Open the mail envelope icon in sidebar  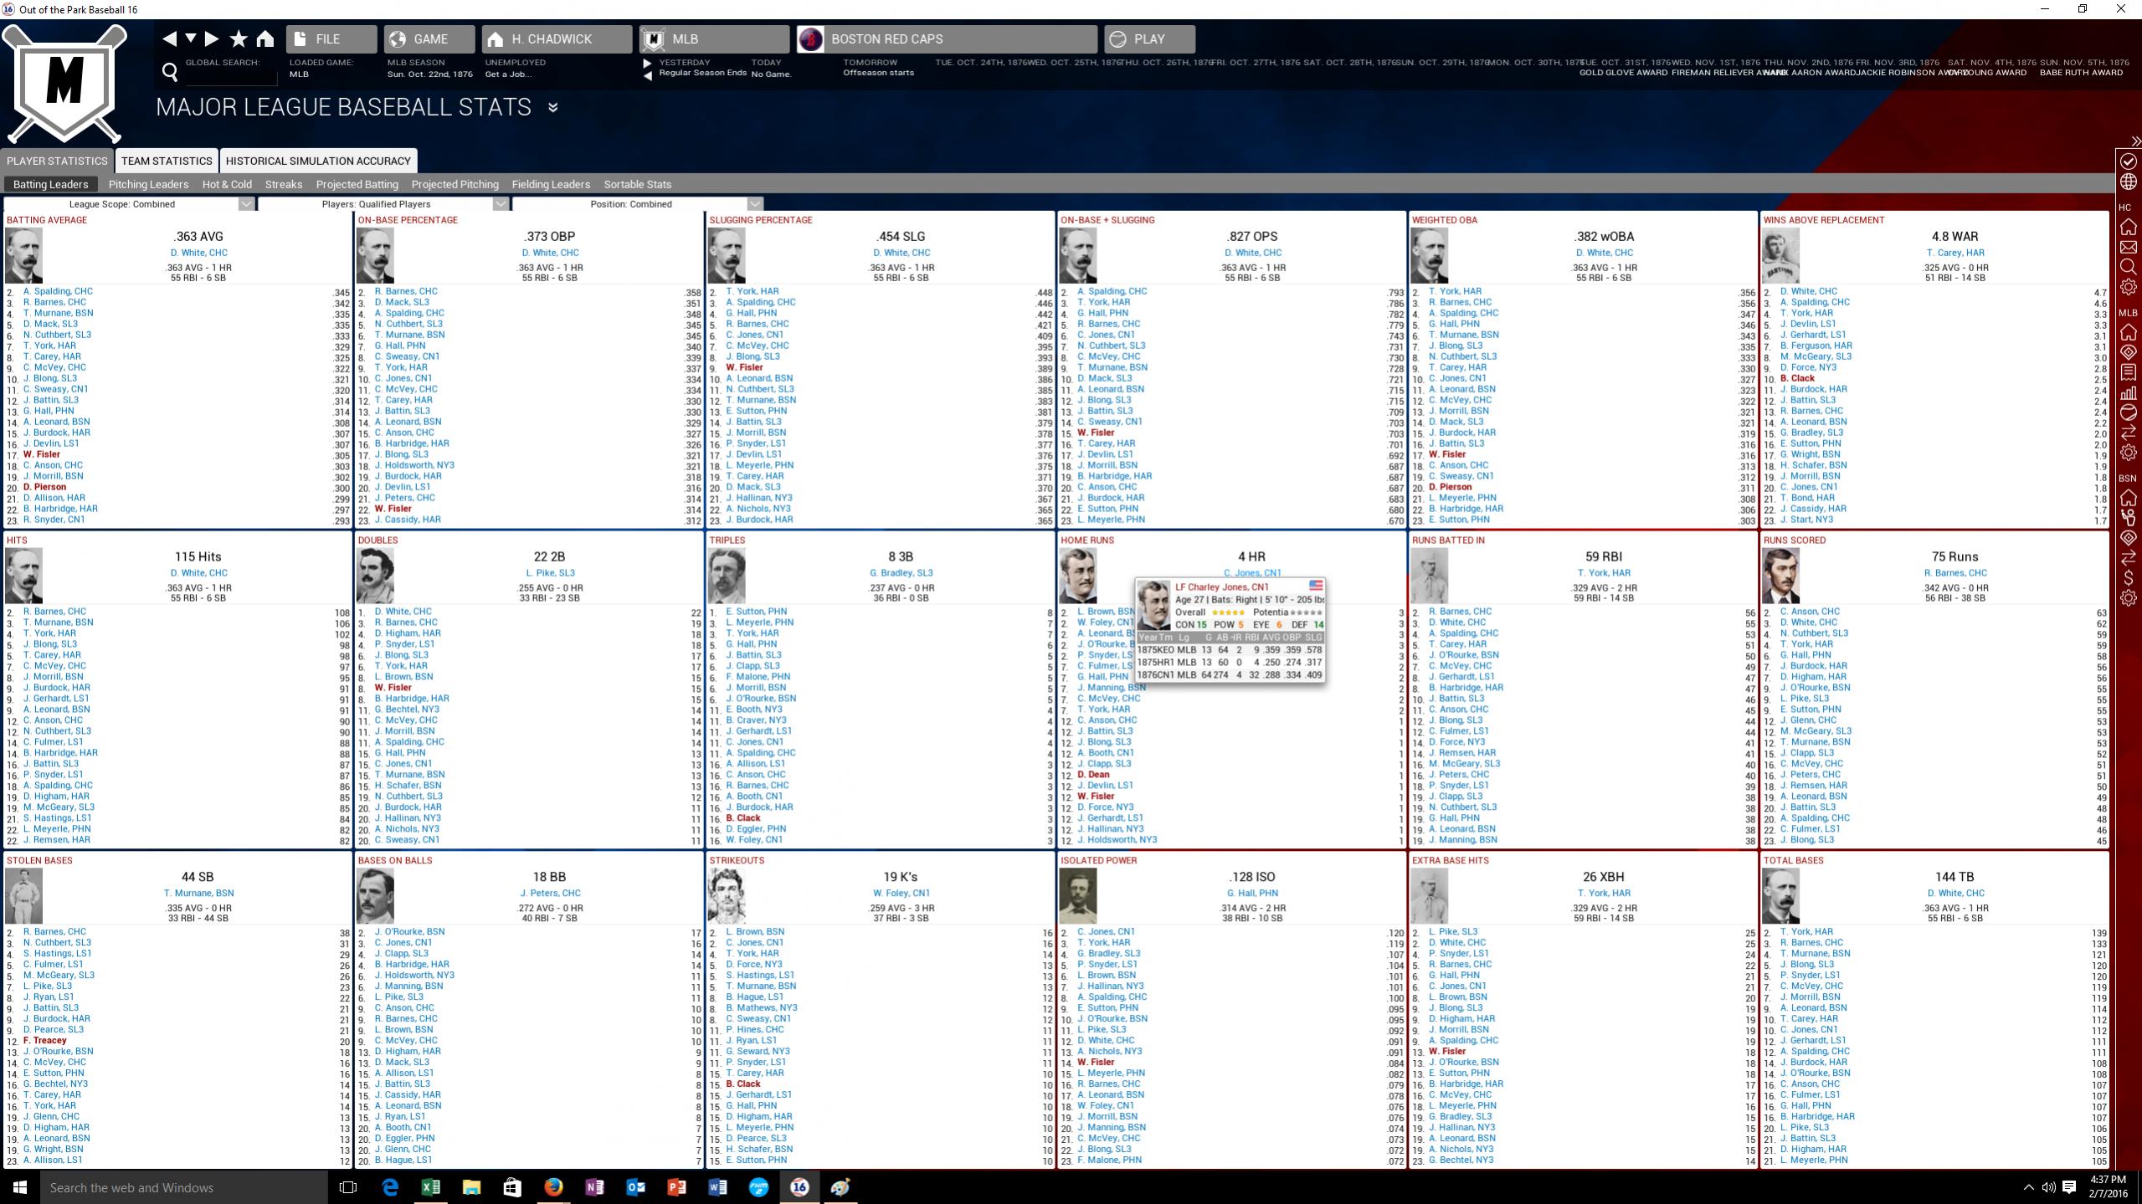click(x=2128, y=248)
